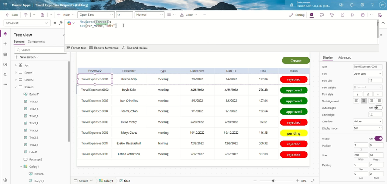387x184 pixels.
Task: Open the Open Sans font dropdown in the toolbar
Action: (96, 15)
